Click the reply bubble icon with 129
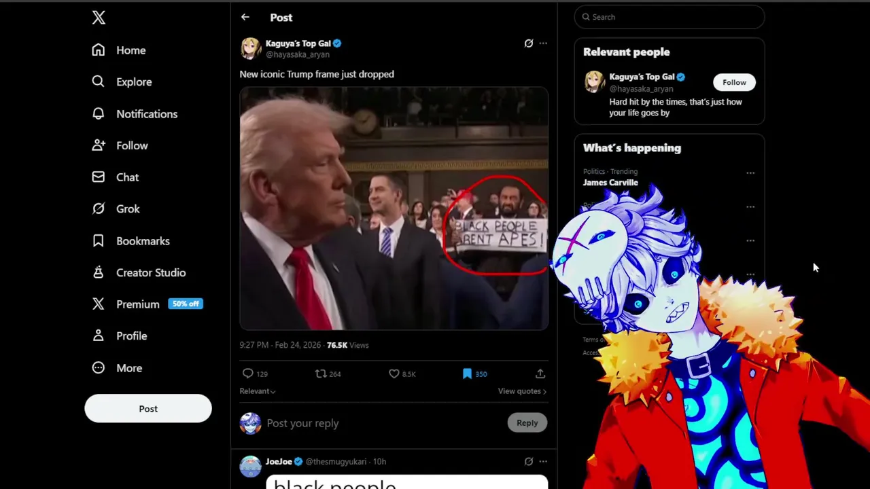 point(248,374)
